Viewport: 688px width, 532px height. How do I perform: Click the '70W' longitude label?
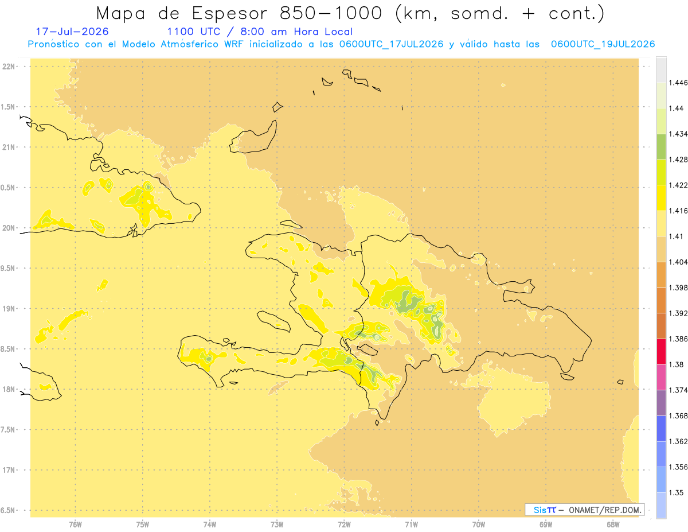[x=479, y=524]
